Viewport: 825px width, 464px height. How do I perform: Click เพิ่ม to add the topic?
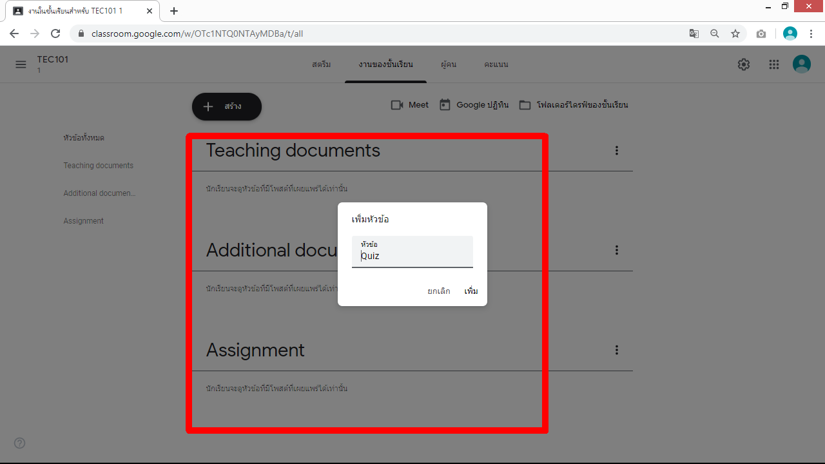tap(471, 291)
